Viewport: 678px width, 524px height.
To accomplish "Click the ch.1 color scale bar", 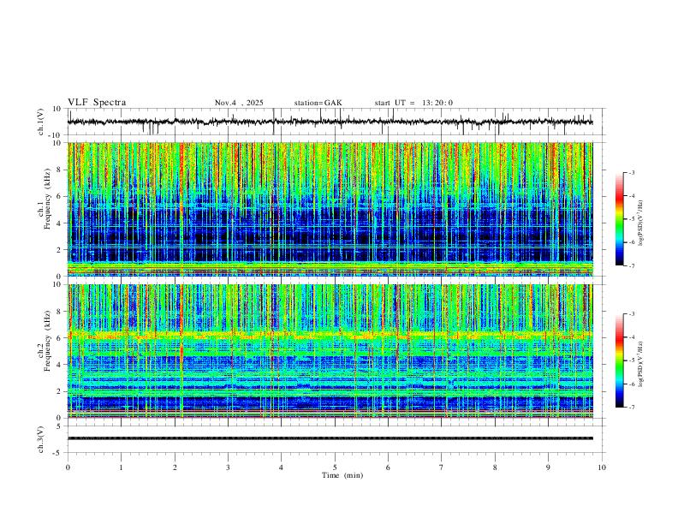I will tap(619, 219).
